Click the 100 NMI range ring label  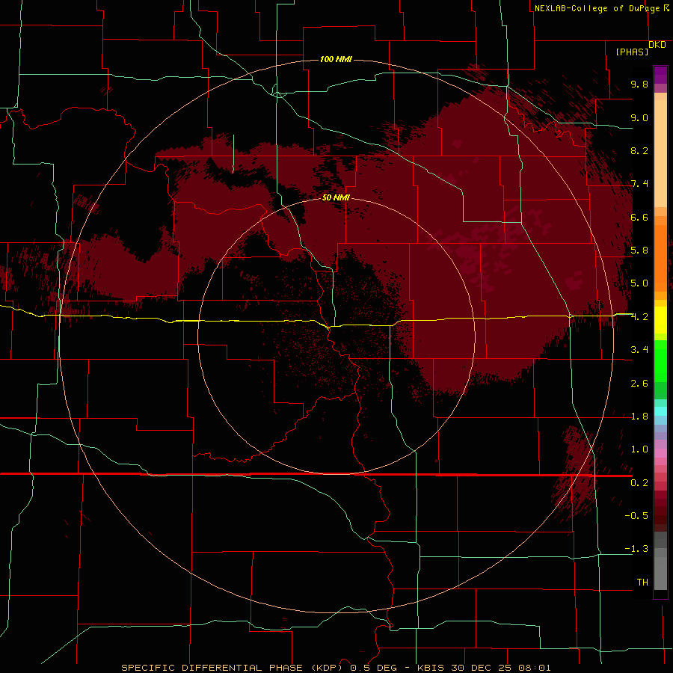[x=336, y=59]
